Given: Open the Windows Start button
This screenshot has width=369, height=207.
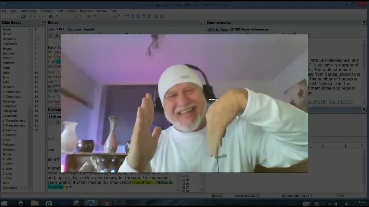Looking at the screenshot, I should pyautogui.click(x=5, y=203).
